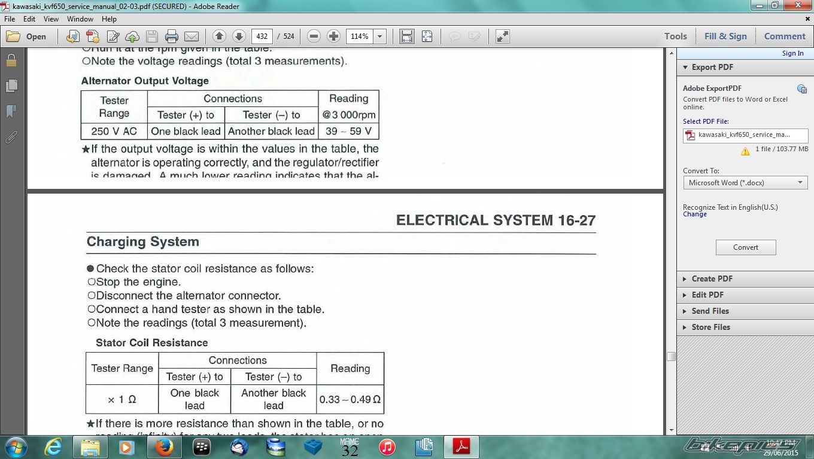Viewport: 814px width, 459px height.
Task: Open the Attachments paperclip panel icon
Action: click(11, 137)
